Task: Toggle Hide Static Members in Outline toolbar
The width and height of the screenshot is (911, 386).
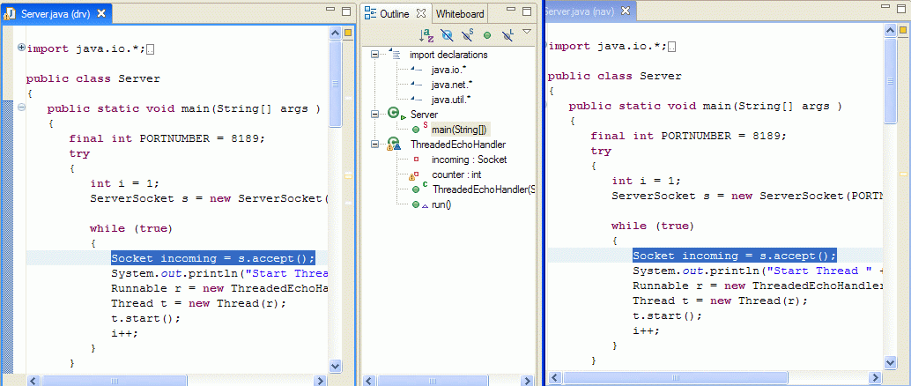Action: pyautogui.click(x=467, y=35)
